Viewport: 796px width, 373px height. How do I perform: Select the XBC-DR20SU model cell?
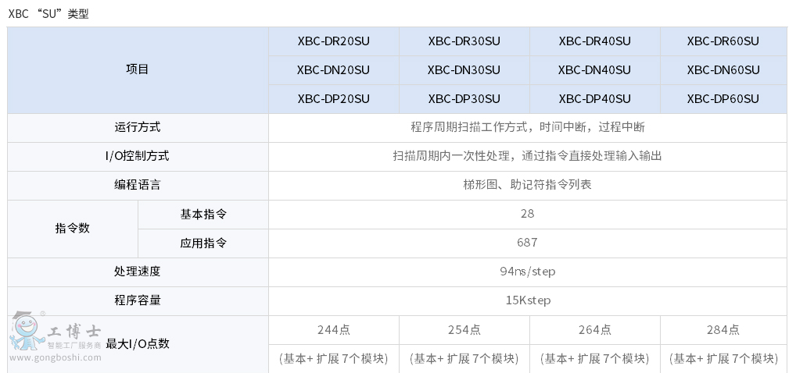pos(333,41)
